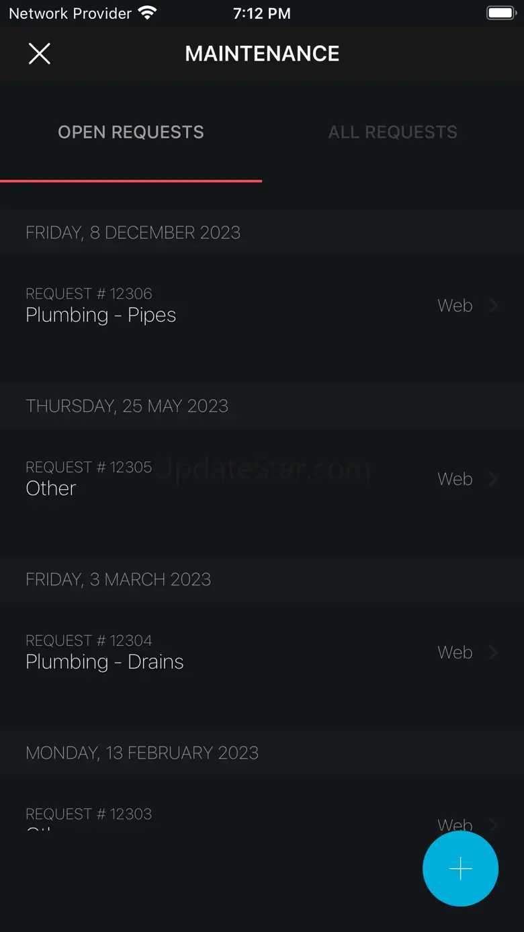The width and height of the screenshot is (524, 932).
Task: Expand request 12306 using its chevron arrow
Action: pos(494,306)
